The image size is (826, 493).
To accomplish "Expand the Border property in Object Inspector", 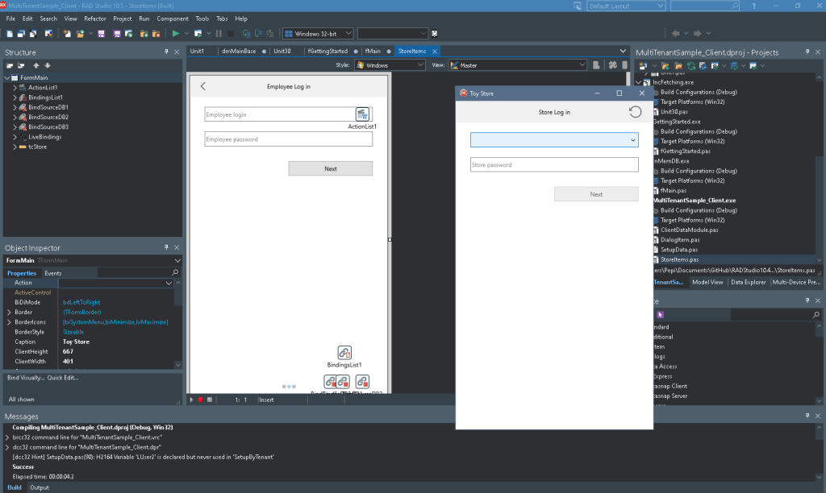I will tap(9, 312).
